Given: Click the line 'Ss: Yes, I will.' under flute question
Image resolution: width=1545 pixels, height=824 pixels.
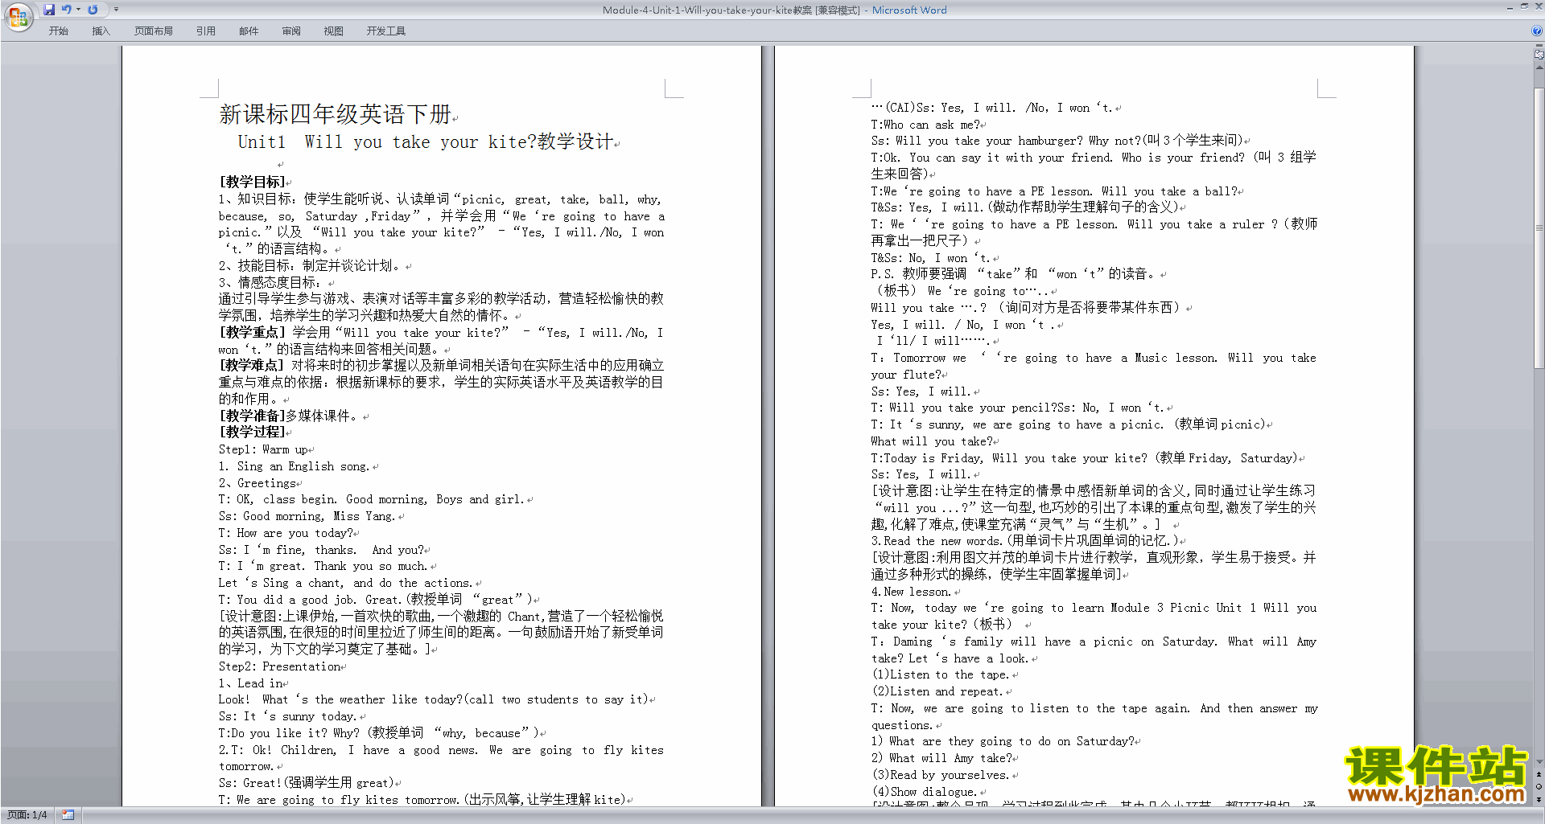Looking at the screenshot, I should point(921,392).
